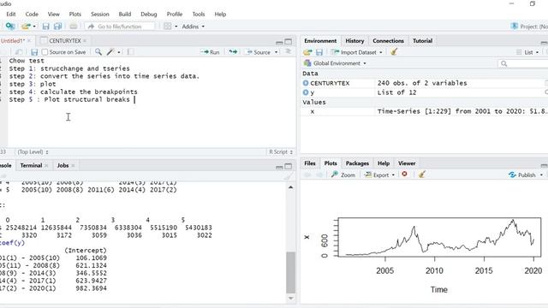Open List view dropdown in Environment
This screenshot has width=548, height=308.
click(x=527, y=52)
